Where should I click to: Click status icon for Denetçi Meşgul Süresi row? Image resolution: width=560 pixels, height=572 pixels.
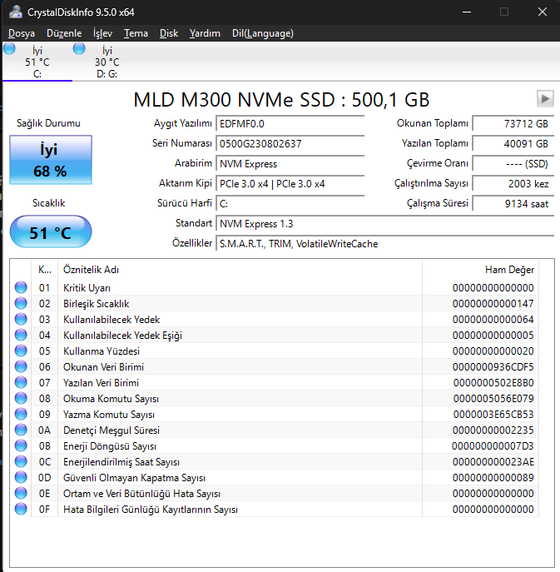(x=21, y=430)
